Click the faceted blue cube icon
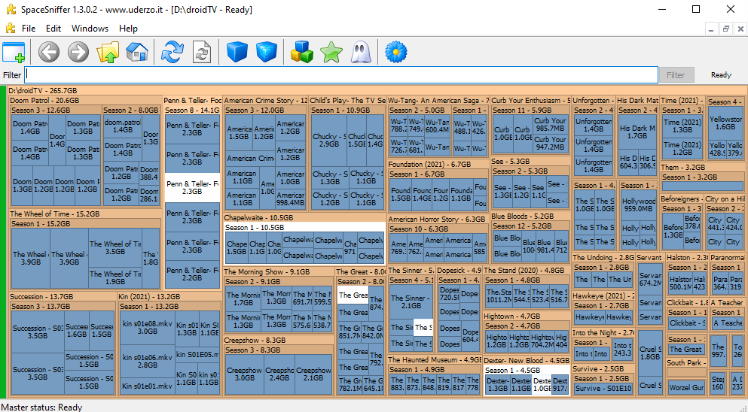This screenshot has width=748, height=412. click(x=266, y=52)
